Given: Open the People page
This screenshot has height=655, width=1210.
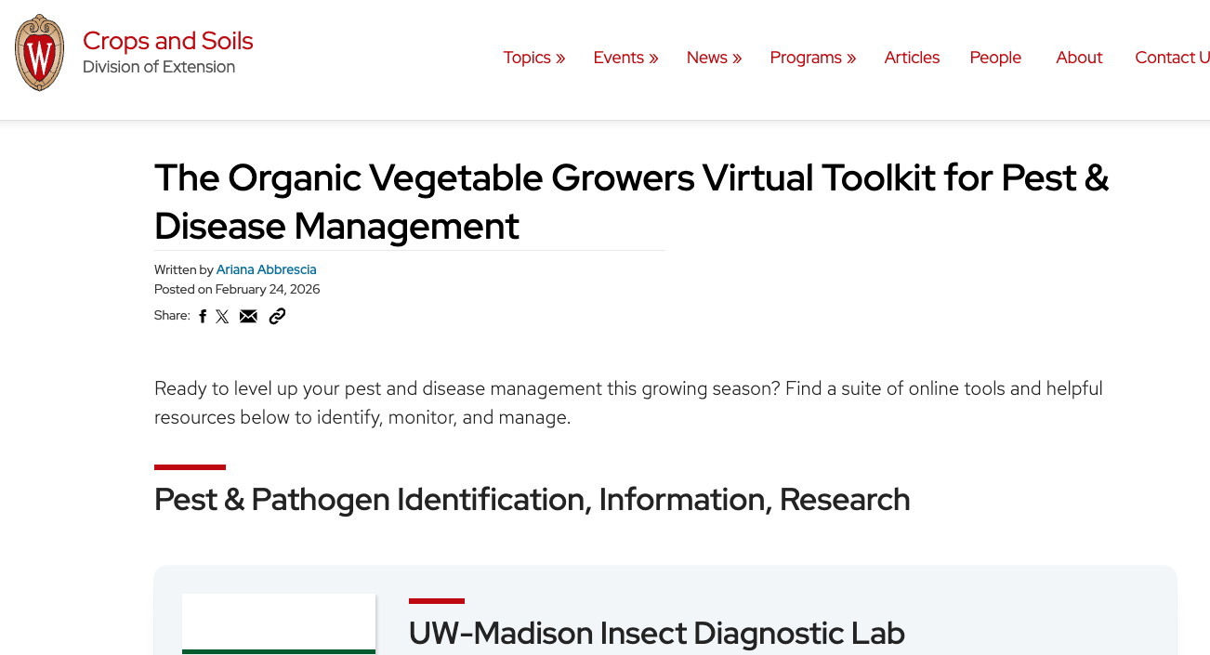Looking at the screenshot, I should [x=995, y=58].
